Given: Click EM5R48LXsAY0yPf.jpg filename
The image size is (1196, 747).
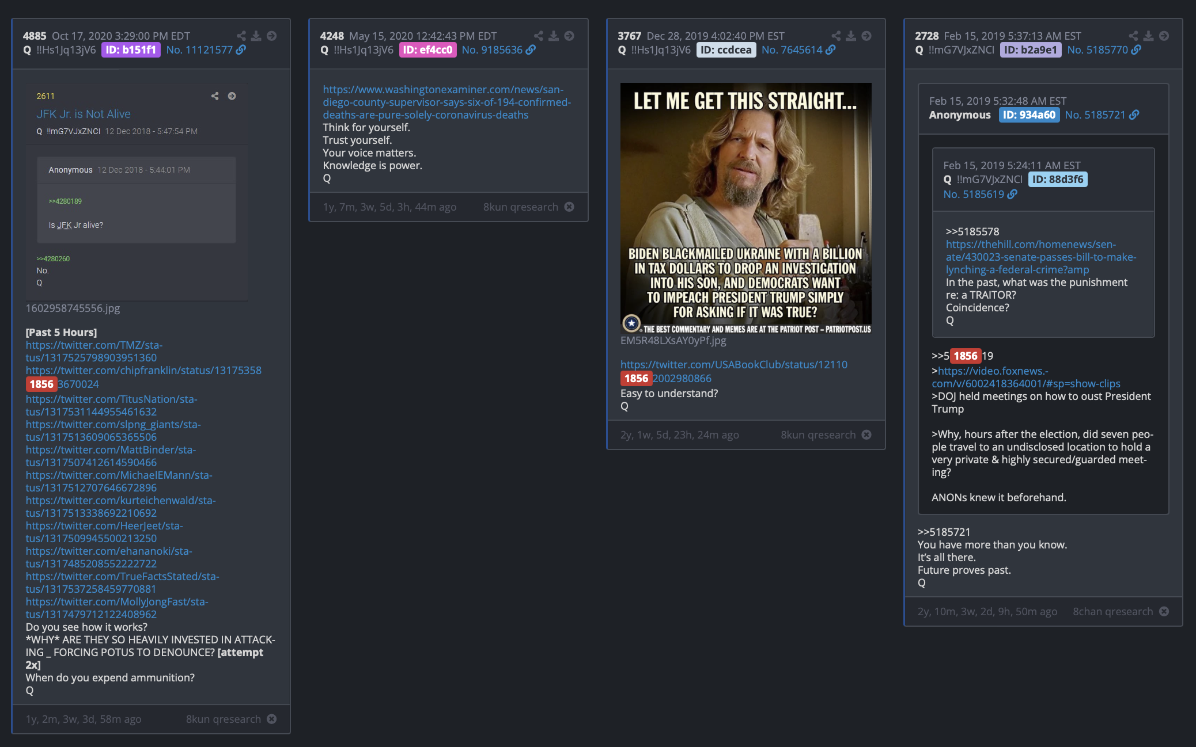Looking at the screenshot, I should click(673, 341).
